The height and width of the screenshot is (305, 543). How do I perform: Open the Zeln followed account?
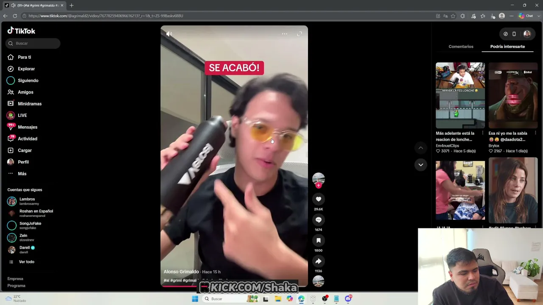(x=20, y=238)
